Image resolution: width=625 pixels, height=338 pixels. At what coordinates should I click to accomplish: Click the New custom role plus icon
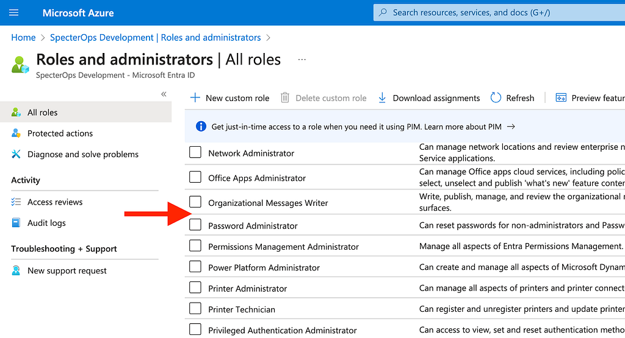pos(195,97)
